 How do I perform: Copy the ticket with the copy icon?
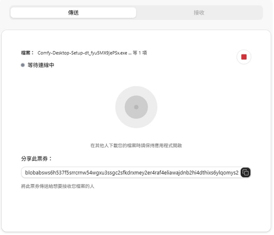[x=246, y=172]
